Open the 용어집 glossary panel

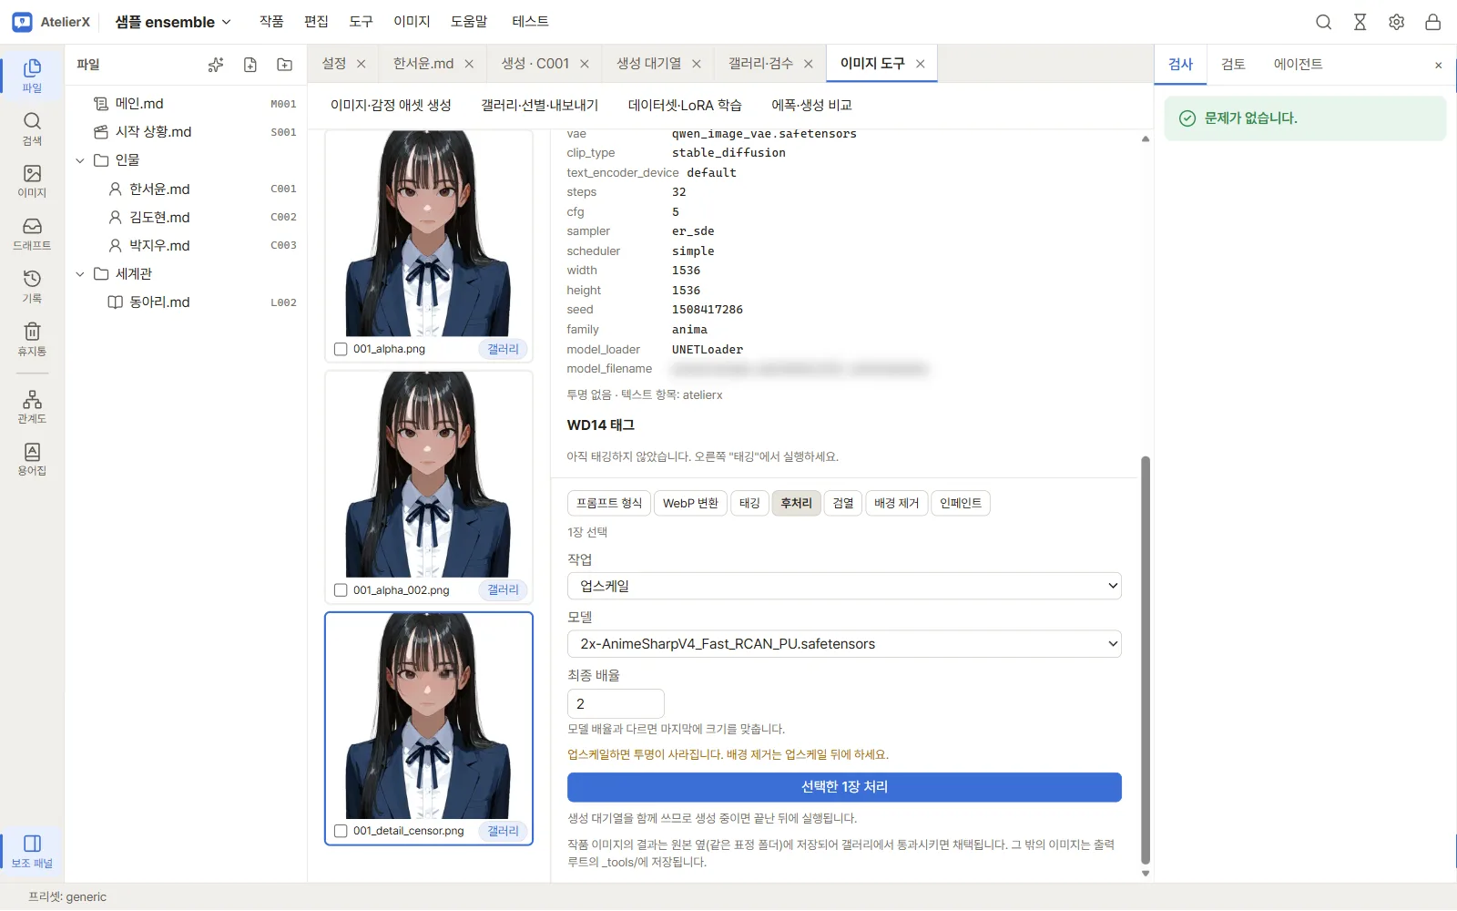(x=32, y=458)
